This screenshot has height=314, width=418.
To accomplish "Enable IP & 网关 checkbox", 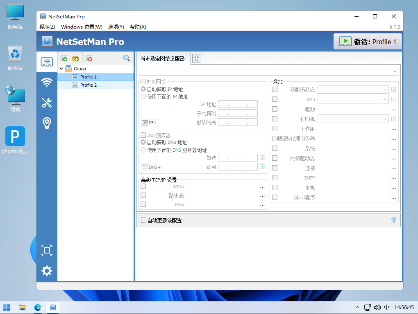I will [x=143, y=82].
